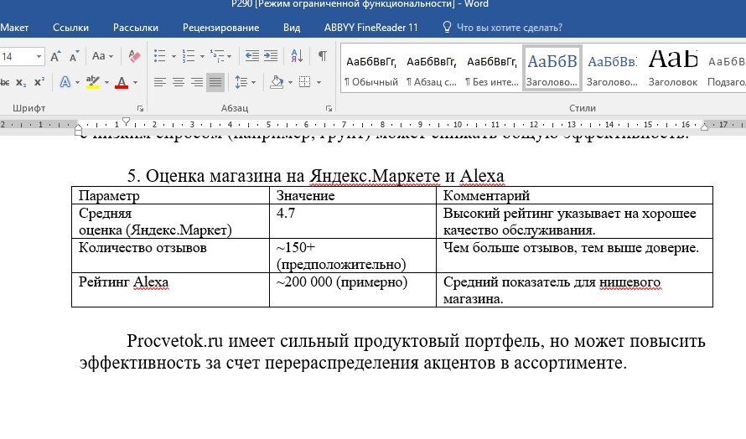
Task: Insert bulleted list
Action: (160, 56)
